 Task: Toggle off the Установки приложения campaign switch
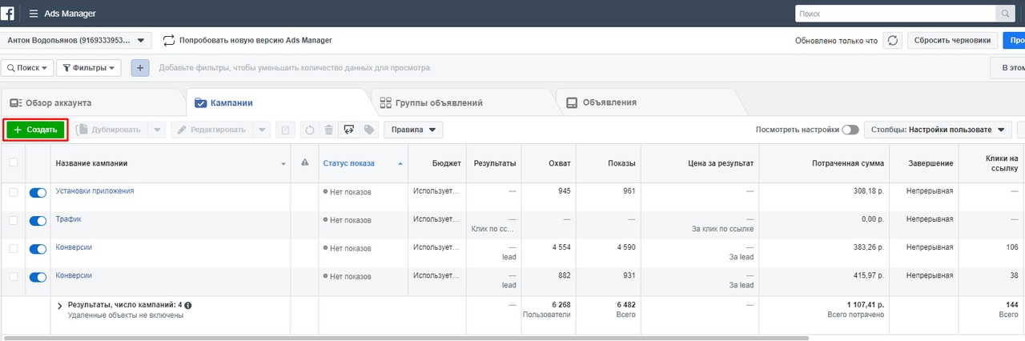coord(38,193)
